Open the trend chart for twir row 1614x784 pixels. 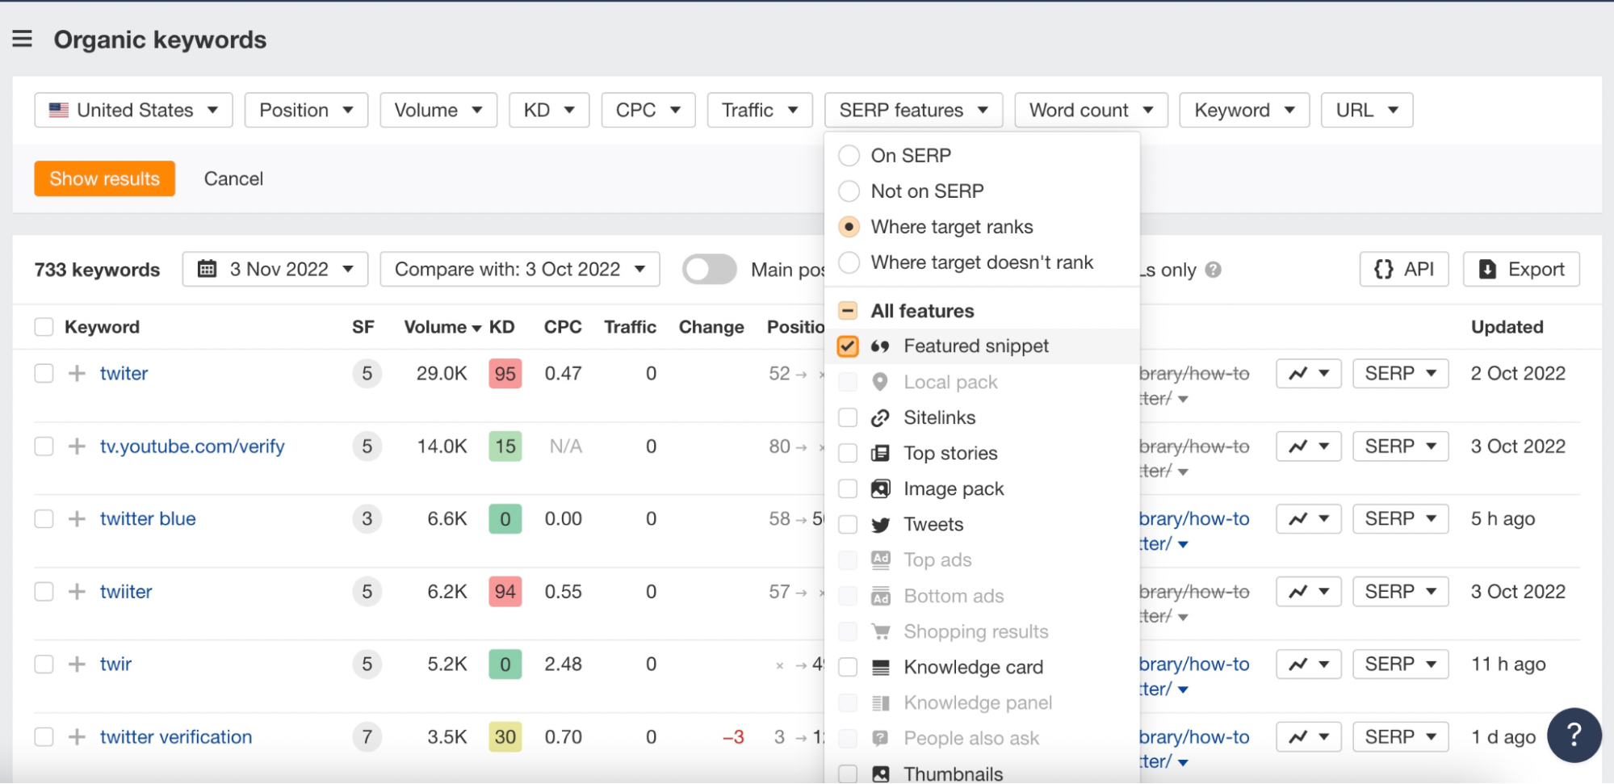1308,664
